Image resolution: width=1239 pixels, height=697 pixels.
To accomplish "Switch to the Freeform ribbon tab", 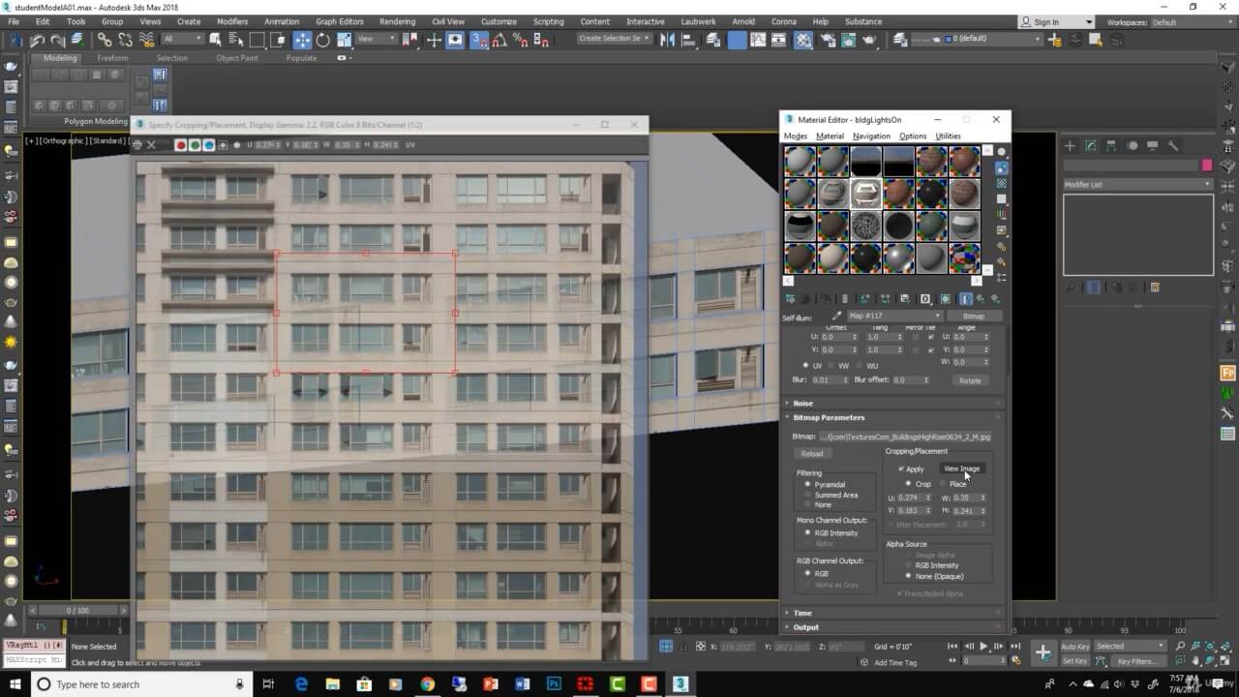I will coord(112,58).
